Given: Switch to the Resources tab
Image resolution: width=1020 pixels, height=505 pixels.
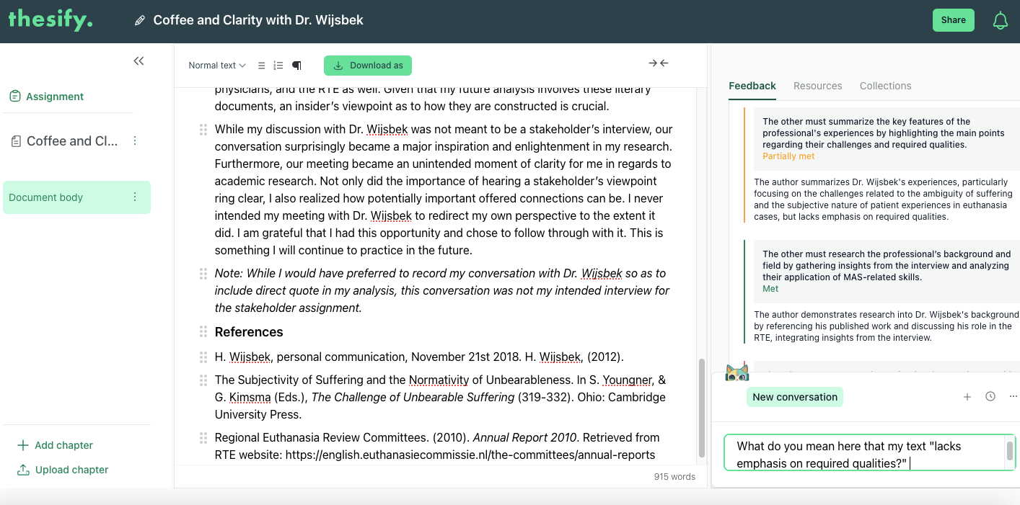Looking at the screenshot, I should pos(817,86).
